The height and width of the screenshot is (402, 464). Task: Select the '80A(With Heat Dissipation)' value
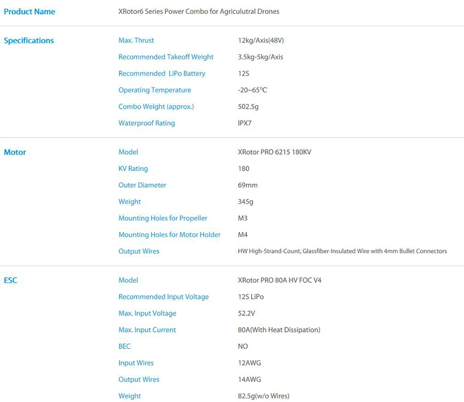[x=279, y=330]
